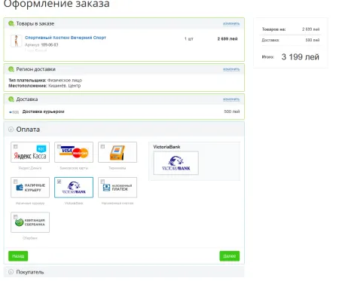
Task: Click the courier delivery truck icon
Action: coord(14,112)
